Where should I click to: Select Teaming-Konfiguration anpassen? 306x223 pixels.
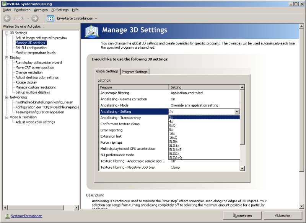pyautogui.click(x=40, y=112)
